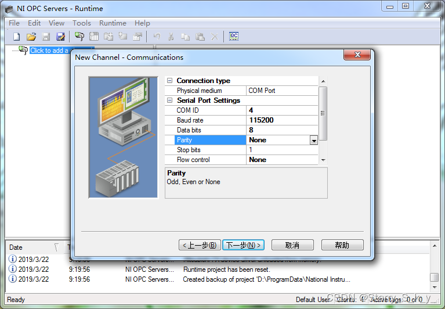Screen dimensions: 445x309
Task: Click the 下一步(N) next button
Action: [x=244, y=245]
